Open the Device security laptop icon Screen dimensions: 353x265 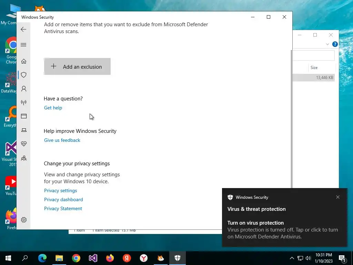point(24,130)
